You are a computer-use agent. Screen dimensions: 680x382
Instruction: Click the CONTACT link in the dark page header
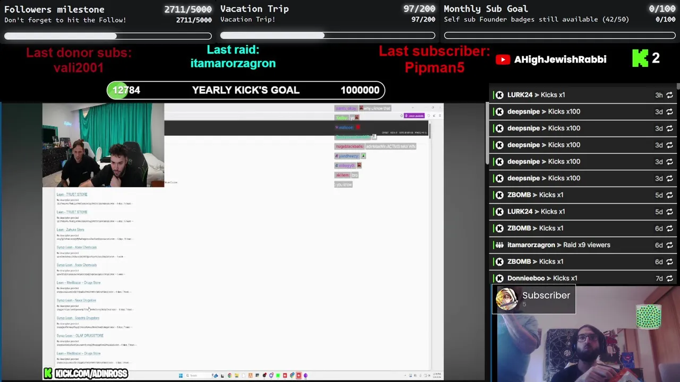(385, 133)
